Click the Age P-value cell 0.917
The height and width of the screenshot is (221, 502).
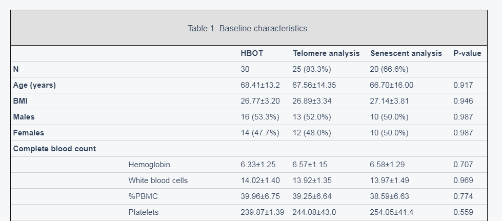(463, 85)
